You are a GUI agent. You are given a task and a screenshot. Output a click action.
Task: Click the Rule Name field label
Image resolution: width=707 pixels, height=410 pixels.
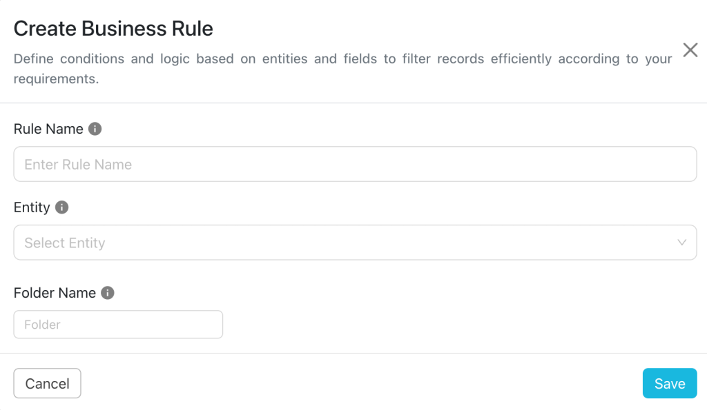pos(48,129)
